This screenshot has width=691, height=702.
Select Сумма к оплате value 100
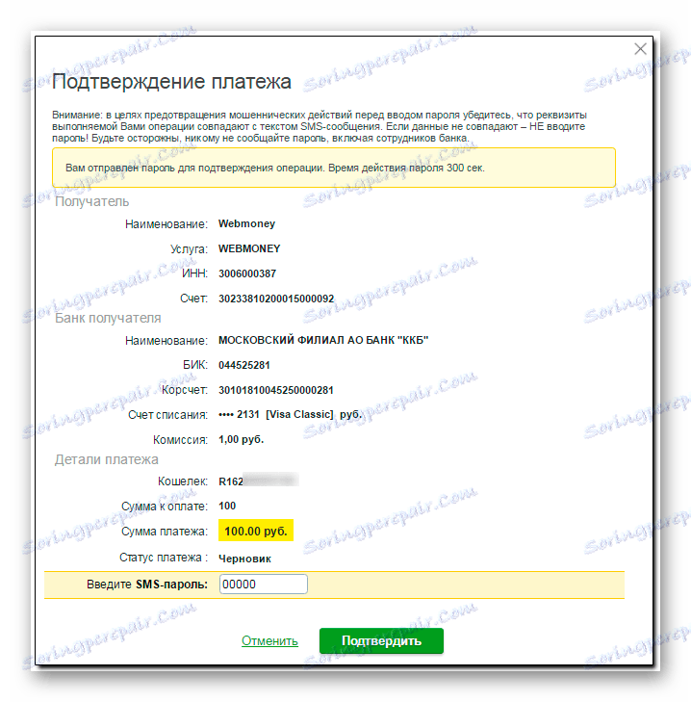(x=227, y=506)
